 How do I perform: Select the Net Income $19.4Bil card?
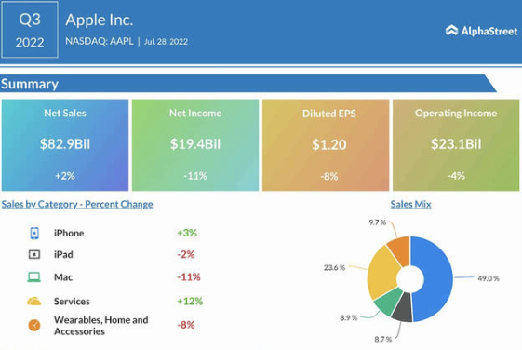tap(195, 145)
